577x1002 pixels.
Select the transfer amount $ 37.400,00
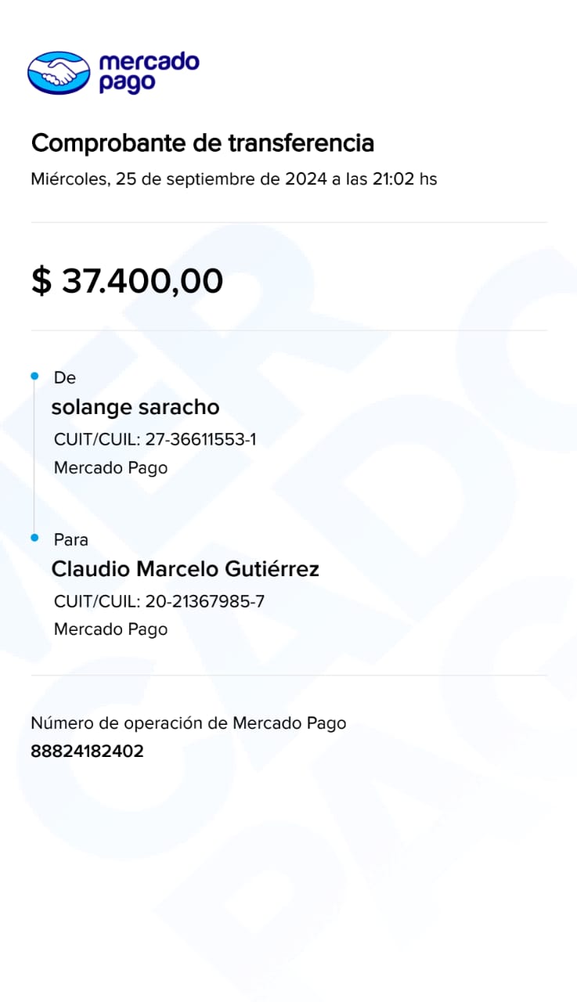coord(127,280)
